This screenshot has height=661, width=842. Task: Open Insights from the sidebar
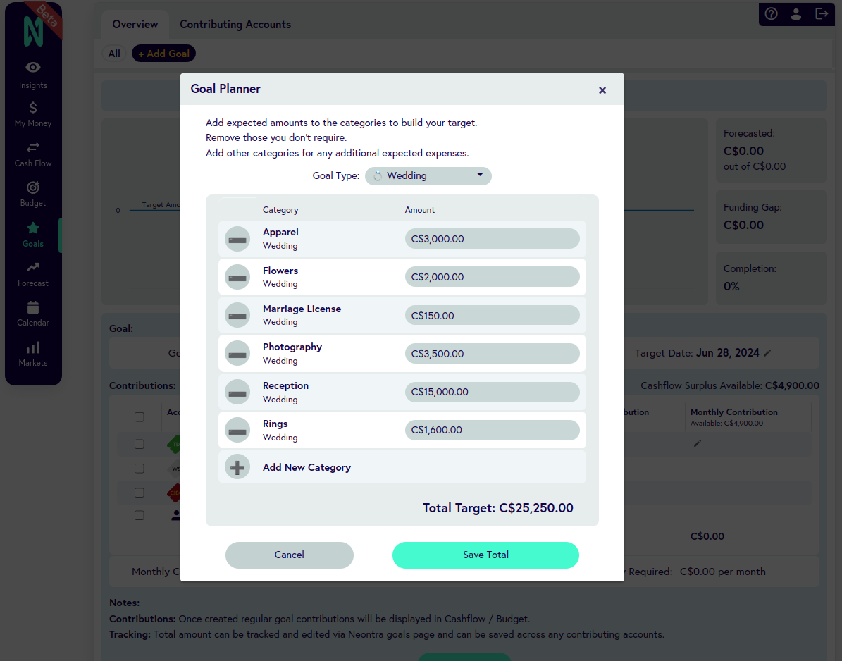point(33,75)
